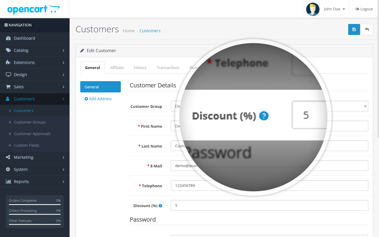Open Customer Groups submenu item
This screenshot has height=237, width=379.
click(x=30, y=122)
